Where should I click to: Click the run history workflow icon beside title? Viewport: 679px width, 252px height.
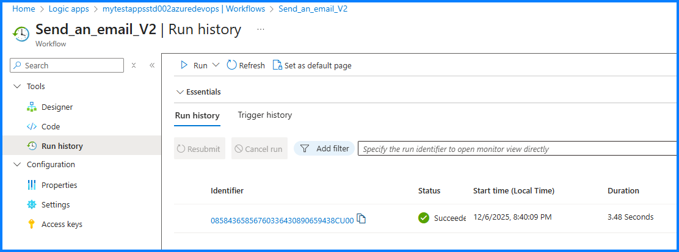tap(21, 34)
